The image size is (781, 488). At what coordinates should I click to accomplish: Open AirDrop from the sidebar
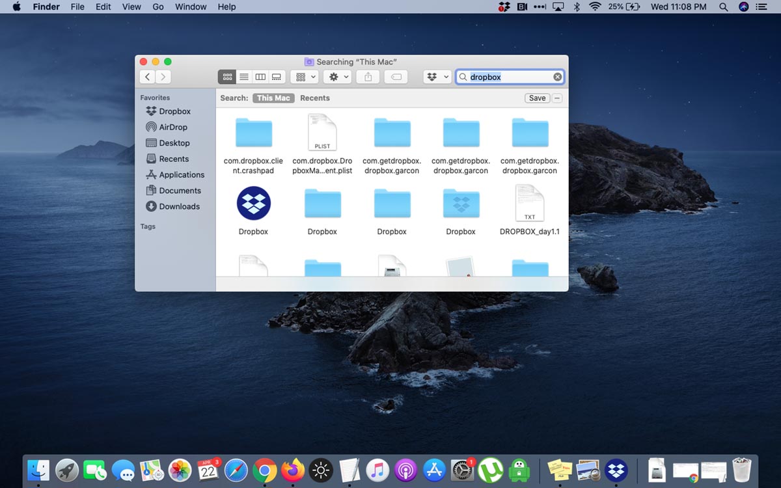pyautogui.click(x=172, y=128)
